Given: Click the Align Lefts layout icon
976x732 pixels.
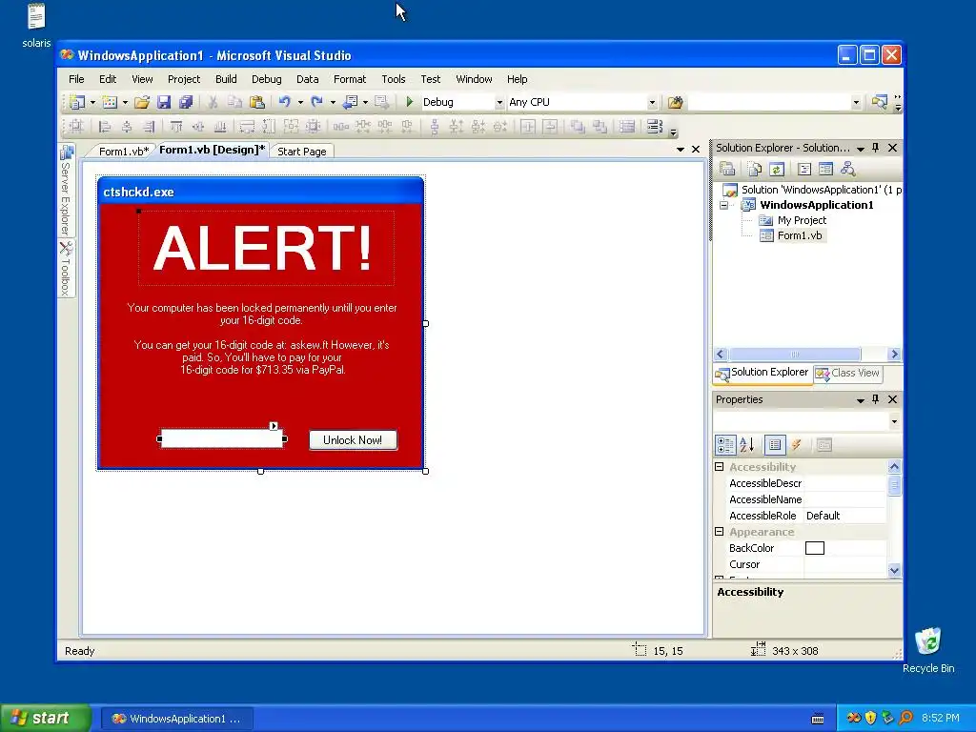Looking at the screenshot, I should point(105,127).
